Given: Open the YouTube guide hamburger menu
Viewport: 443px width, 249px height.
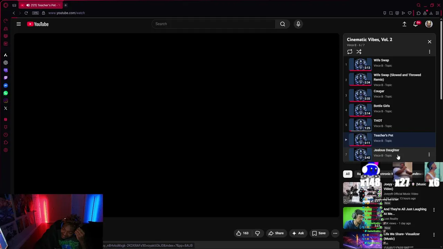Looking at the screenshot, I should click(19, 24).
